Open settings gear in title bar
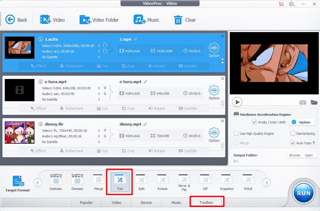This screenshot has height=211, width=320. (x=292, y=4)
